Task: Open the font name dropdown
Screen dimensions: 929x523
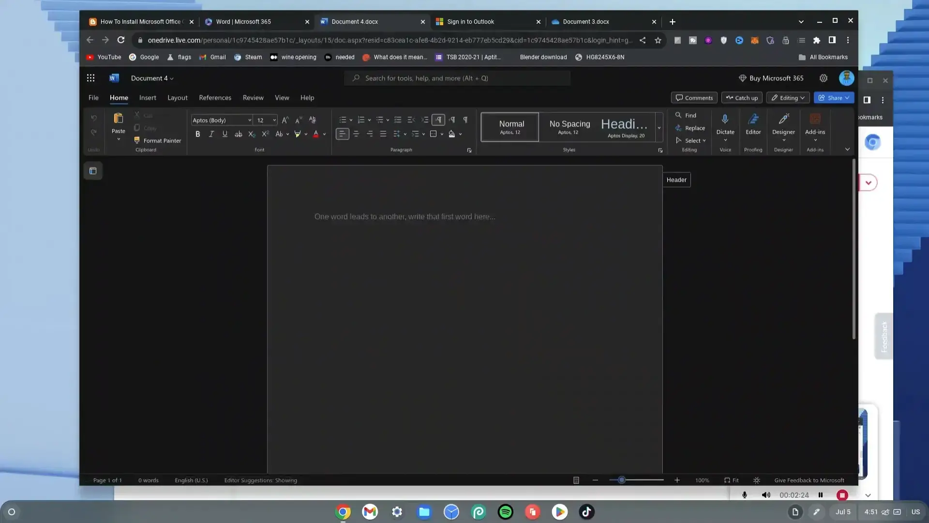Action: [249, 120]
